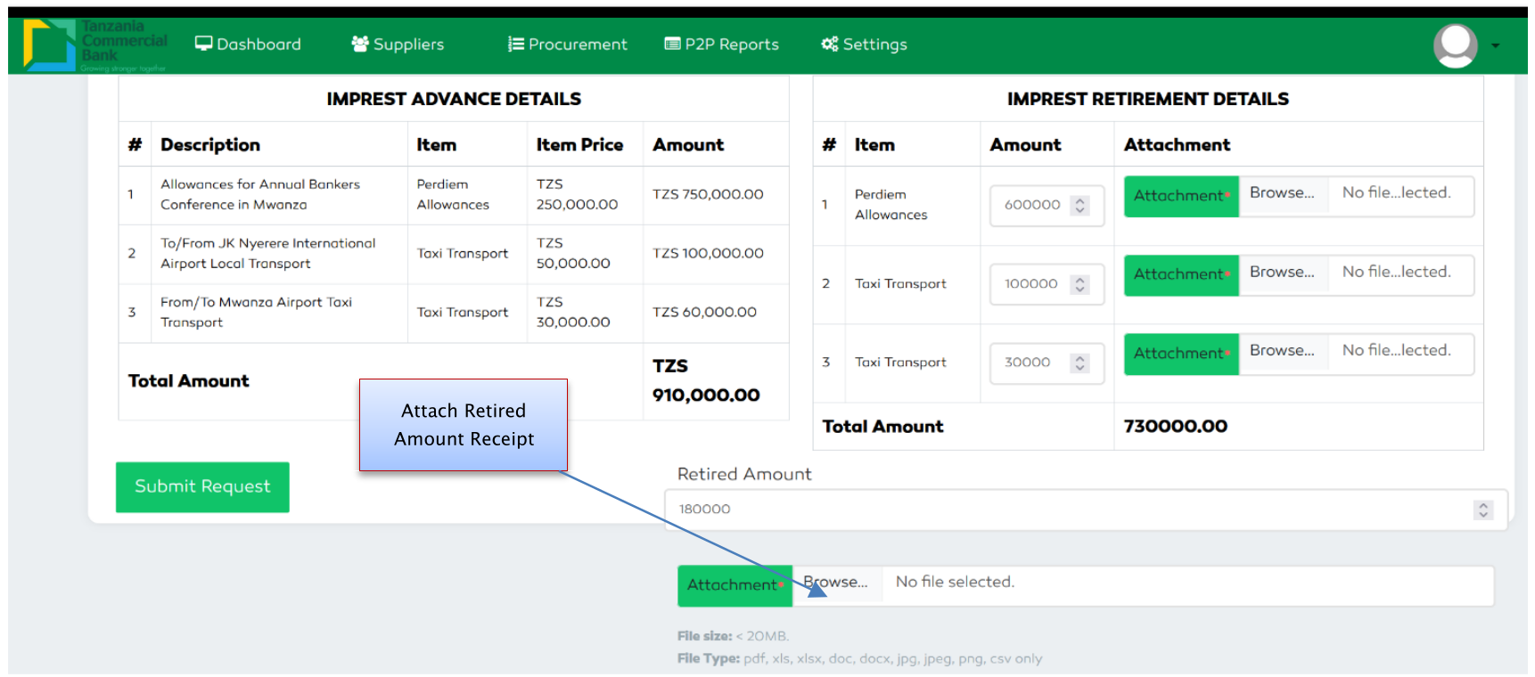Click the Suppliers people icon
Image resolution: width=1535 pixels, height=677 pixels.
click(360, 44)
